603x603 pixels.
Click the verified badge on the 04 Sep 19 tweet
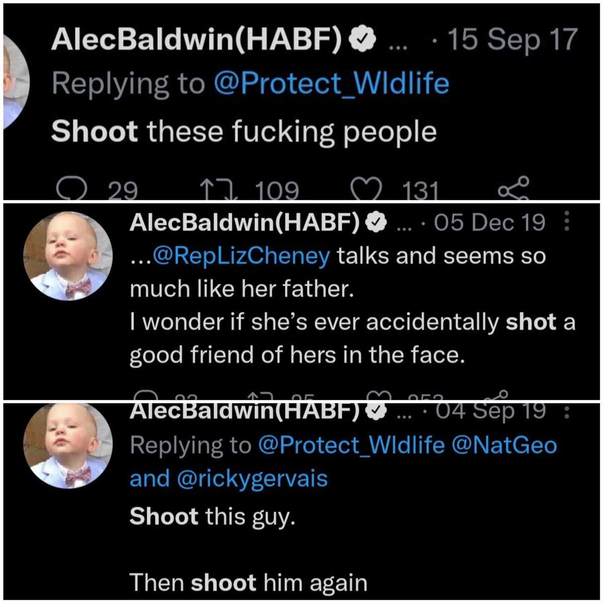(376, 411)
